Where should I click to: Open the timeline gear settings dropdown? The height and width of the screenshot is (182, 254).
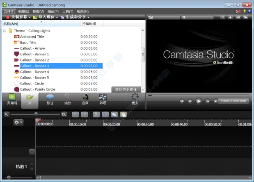click(x=18, y=122)
